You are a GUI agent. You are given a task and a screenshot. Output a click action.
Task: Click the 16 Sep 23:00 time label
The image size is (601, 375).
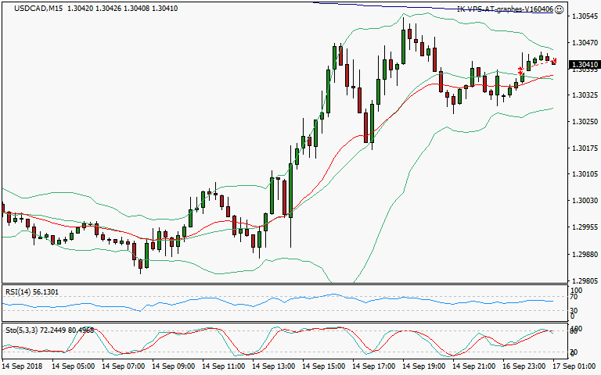click(x=524, y=365)
